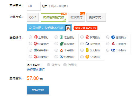This screenshot has height=98, width=132.
Task: Click the 平安银行 orange logo icon
Action: [x=61, y=50]
